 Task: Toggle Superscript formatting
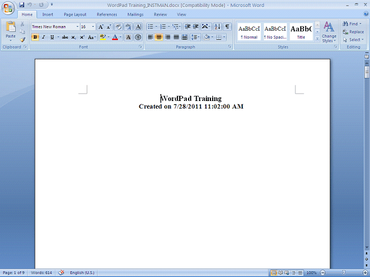click(82, 37)
